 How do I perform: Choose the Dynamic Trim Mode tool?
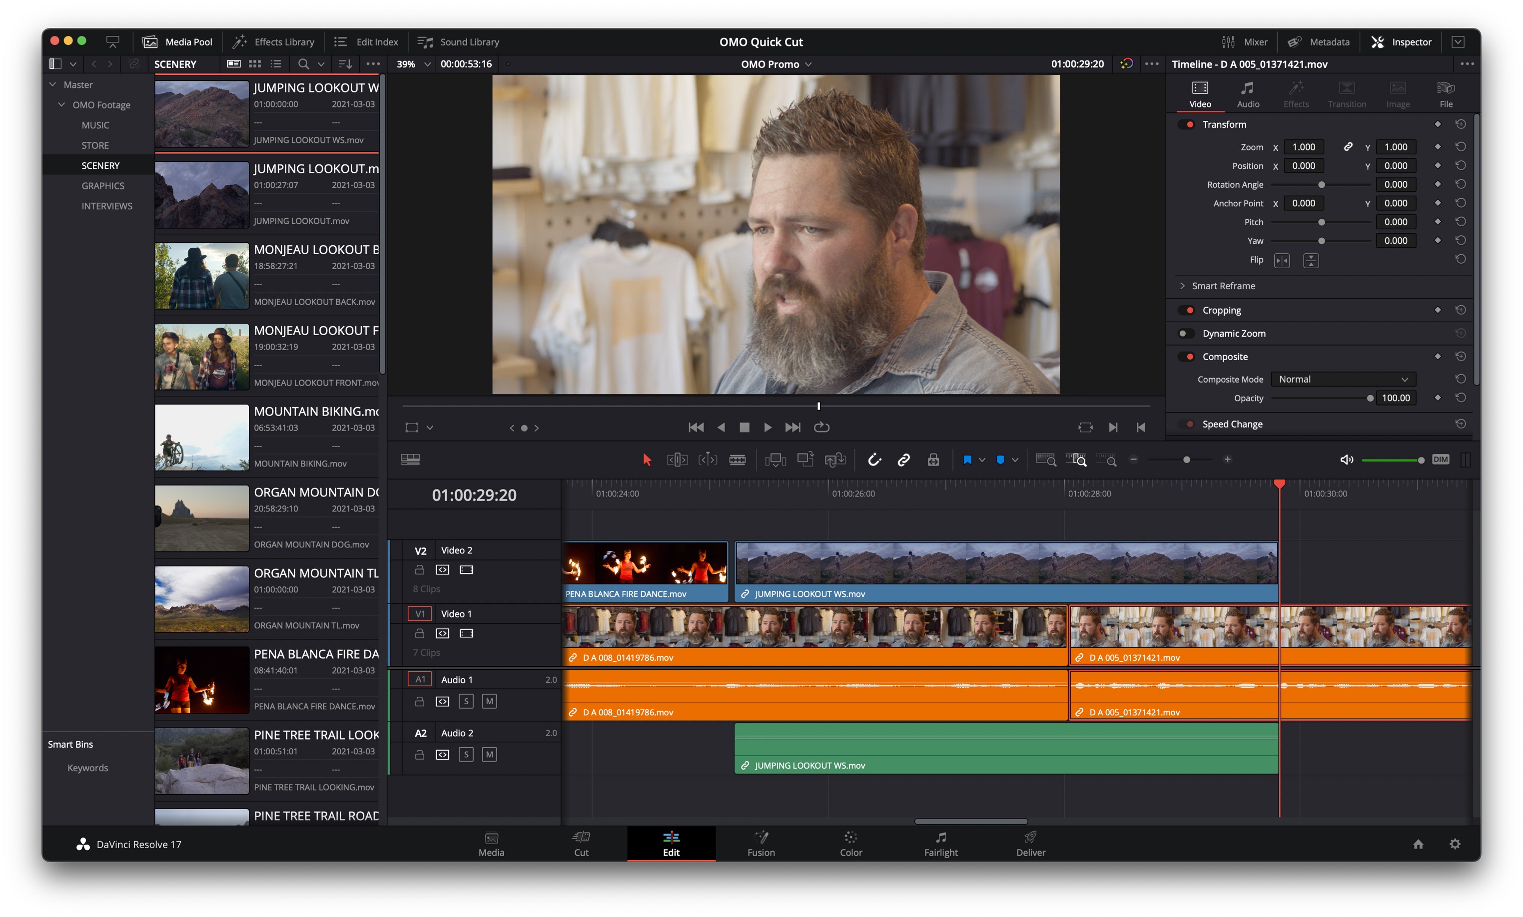click(x=707, y=459)
